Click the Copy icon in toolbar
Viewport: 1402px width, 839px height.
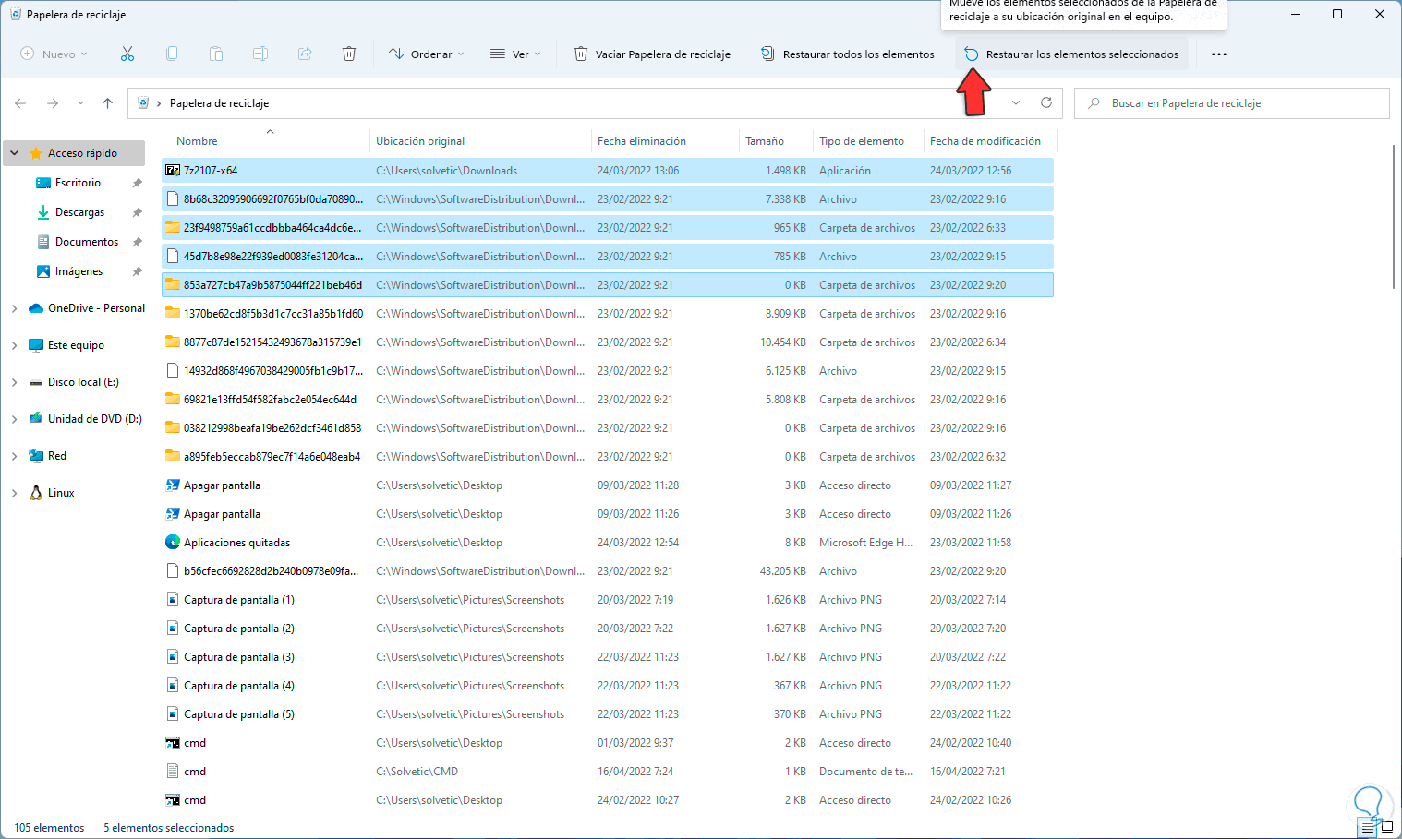[x=172, y=54]
